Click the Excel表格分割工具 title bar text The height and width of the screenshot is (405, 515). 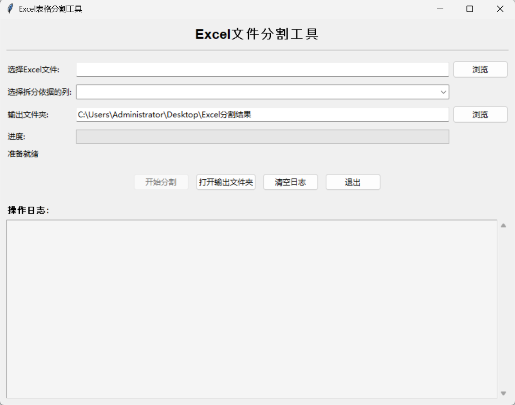(49, 9)
